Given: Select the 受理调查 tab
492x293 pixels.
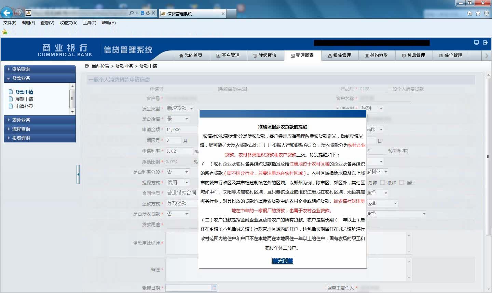Looking at the screenshot, I should tap(302, 55).
